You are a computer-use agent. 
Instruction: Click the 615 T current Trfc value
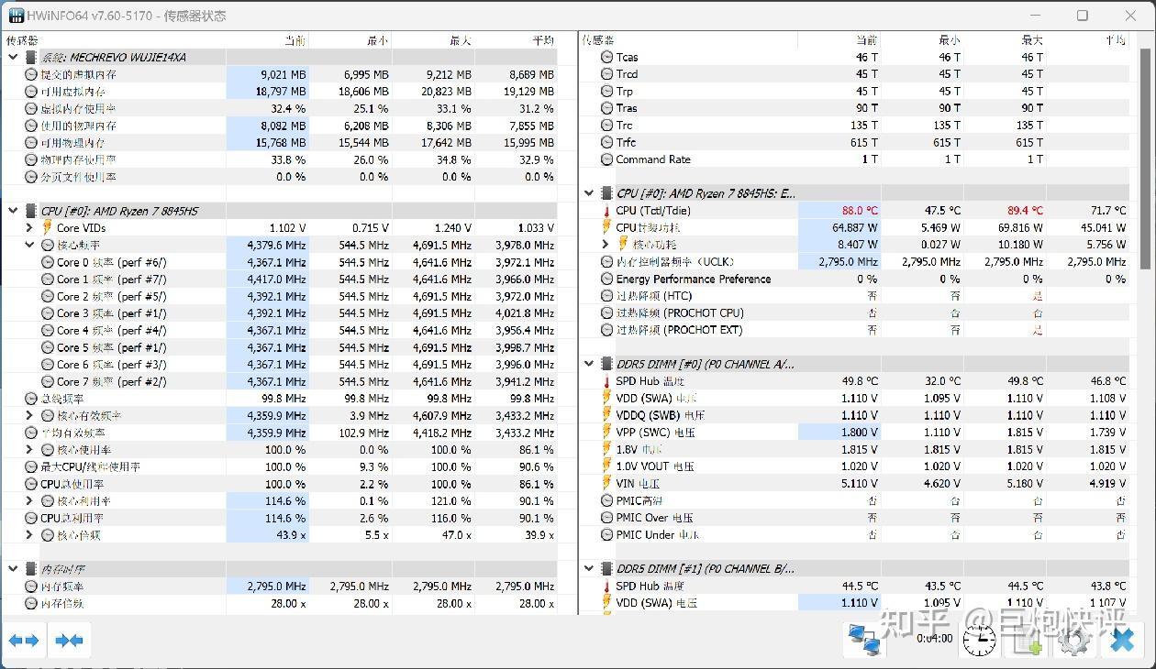click(x=866, y=142)
